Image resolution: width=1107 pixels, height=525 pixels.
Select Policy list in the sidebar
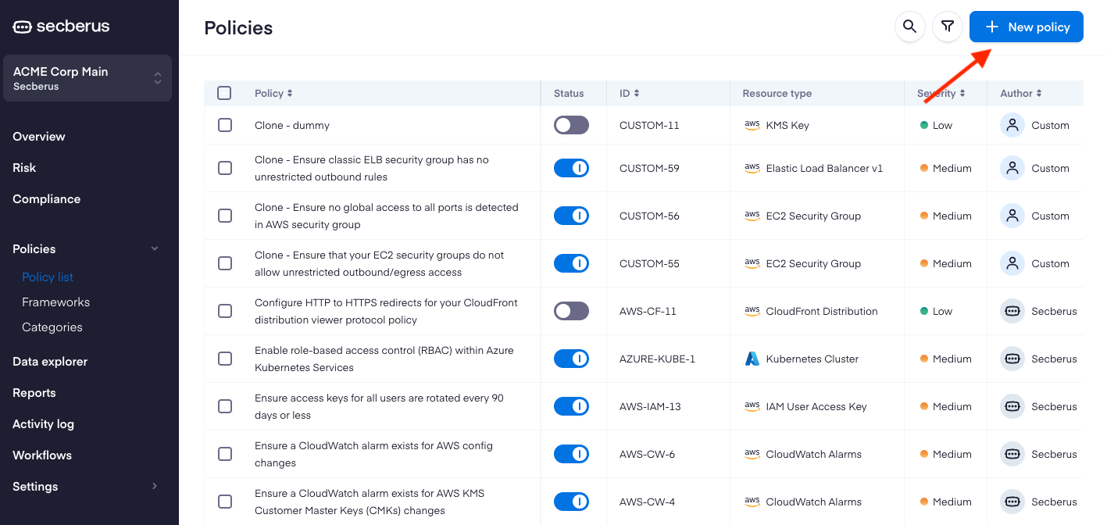(x=48, y=277)
